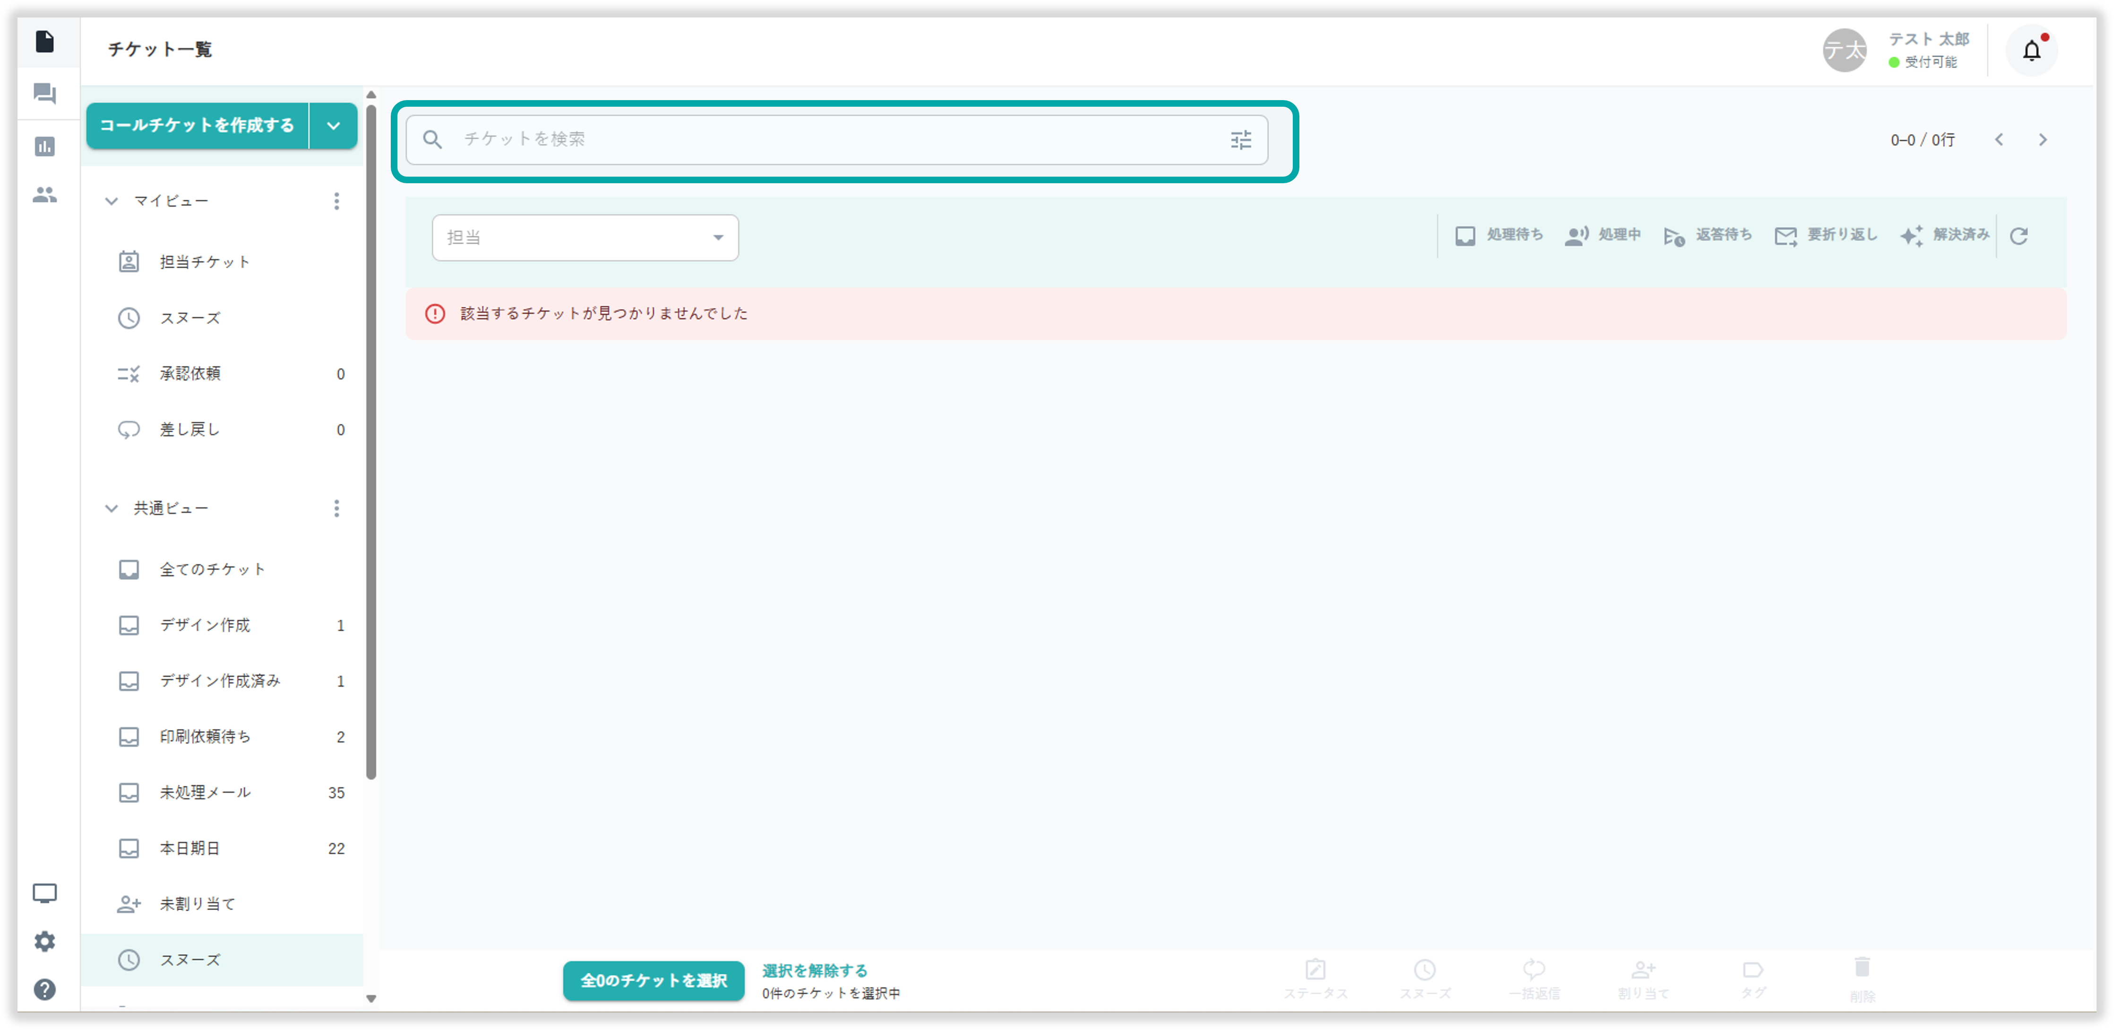Expand the ticket creation type dropdown arrow
Viewport: 2114px width, 1030px height.
tap(333, 126)
